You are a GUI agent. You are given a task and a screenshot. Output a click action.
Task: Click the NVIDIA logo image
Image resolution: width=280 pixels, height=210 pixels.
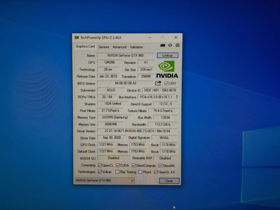coord(167,69)
